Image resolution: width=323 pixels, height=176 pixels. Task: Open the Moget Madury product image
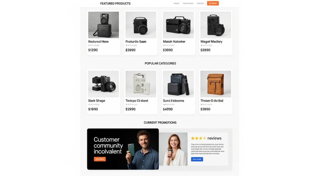click(215, 25)
